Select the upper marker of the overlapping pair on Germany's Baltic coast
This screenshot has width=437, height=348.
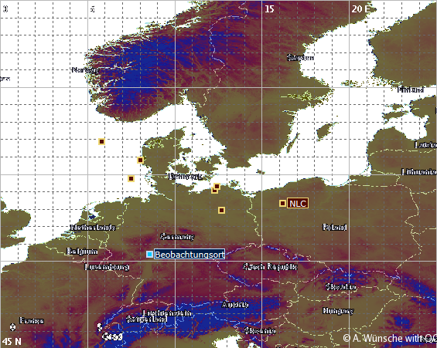point(217,186)
